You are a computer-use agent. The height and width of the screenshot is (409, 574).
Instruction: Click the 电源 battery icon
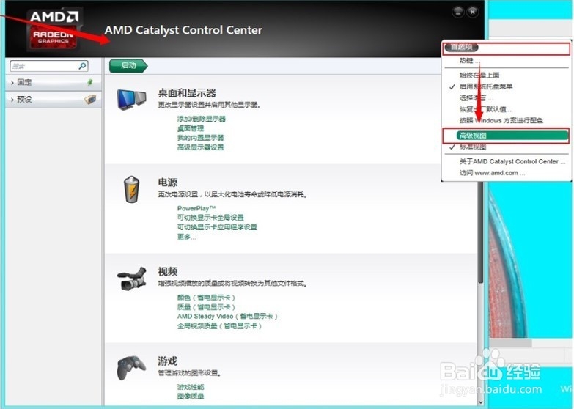[x=131, y=189]
